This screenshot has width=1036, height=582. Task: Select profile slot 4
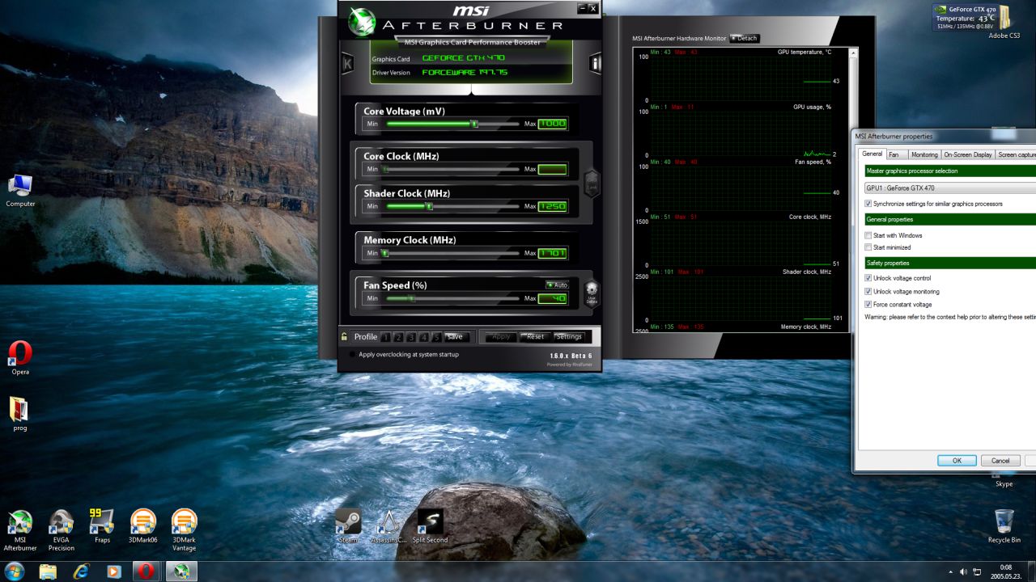point(424,337)
